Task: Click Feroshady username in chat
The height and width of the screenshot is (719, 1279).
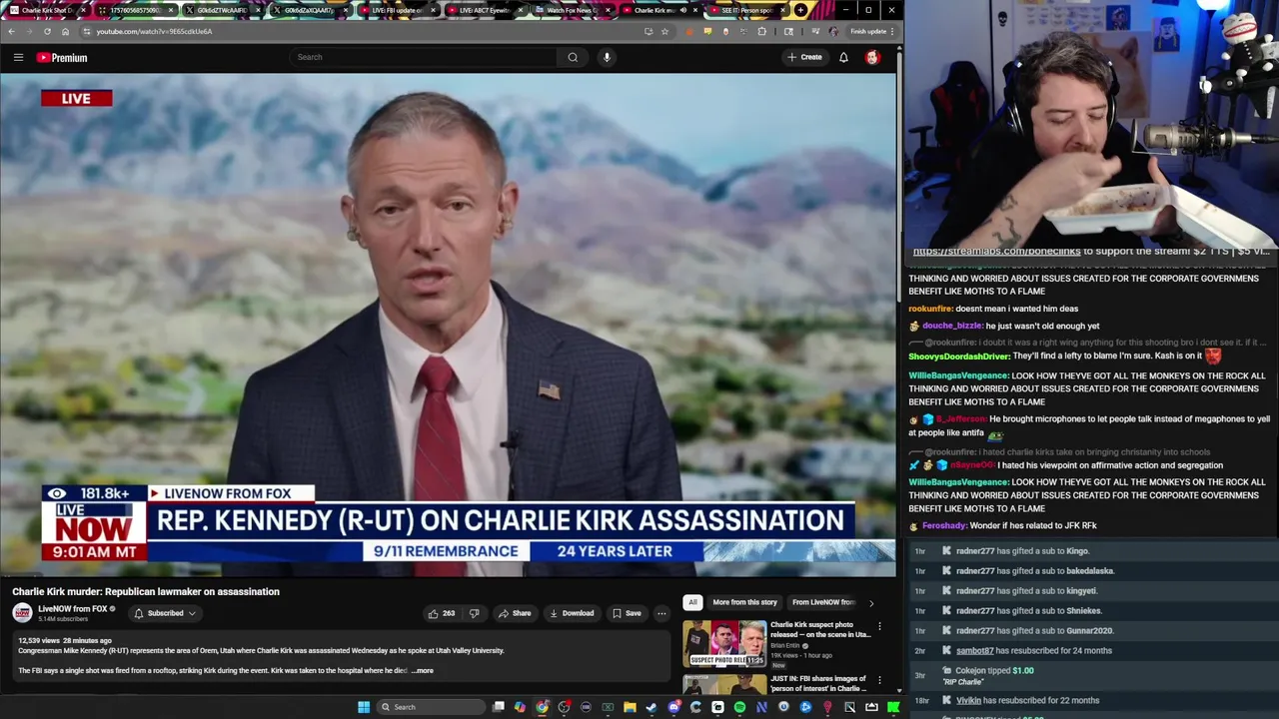Action: (x=943, y=525)
